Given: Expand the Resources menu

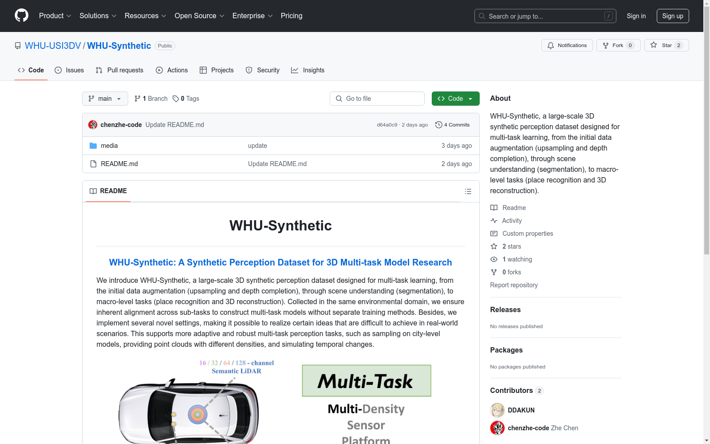Looking at the screenshot, I should [x=145, y=16].
